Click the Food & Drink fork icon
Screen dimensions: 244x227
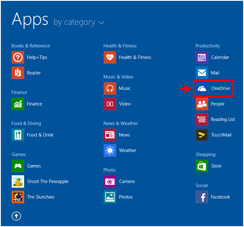[x=18, y=135]
